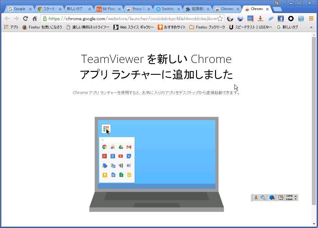
Task: Open the 楽しい無料ネットライフ bookmark
Action: click(88, 27)
